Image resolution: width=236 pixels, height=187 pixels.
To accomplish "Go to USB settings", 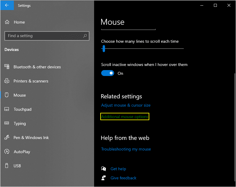I will coord(17,166).
